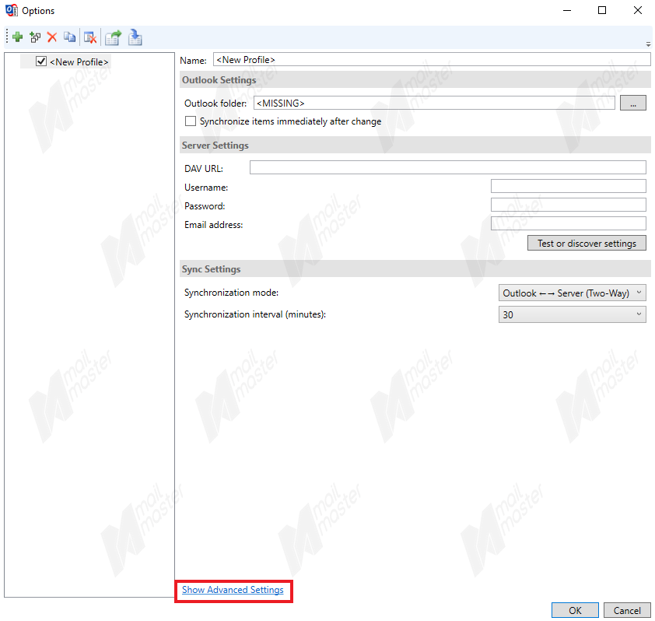Copy the selected profile

[x=69, y=37]
